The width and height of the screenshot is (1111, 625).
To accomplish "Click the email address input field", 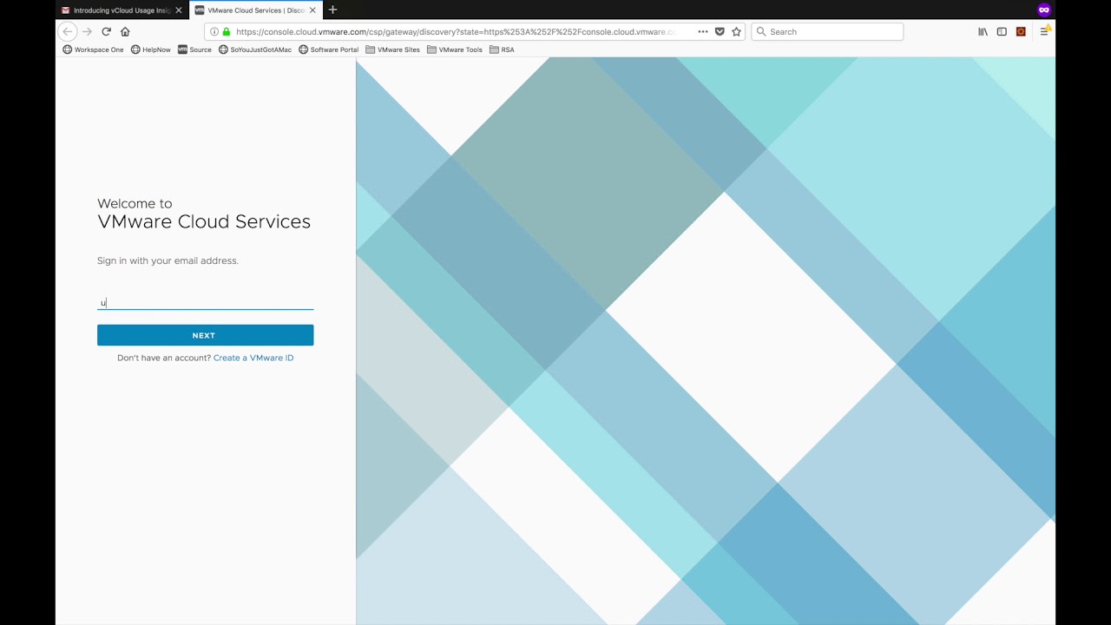I will pyautogui.click(x=205, y=302).
